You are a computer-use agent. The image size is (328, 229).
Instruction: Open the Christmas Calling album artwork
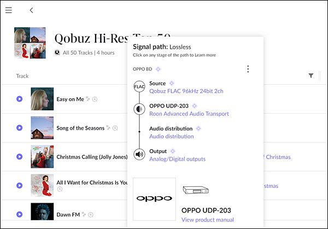(42, 156)
